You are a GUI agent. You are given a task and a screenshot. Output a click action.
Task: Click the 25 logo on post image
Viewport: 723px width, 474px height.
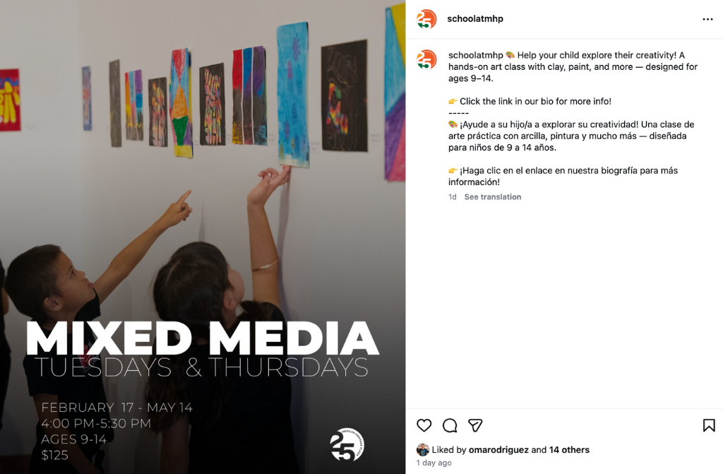tap(347, 445)
